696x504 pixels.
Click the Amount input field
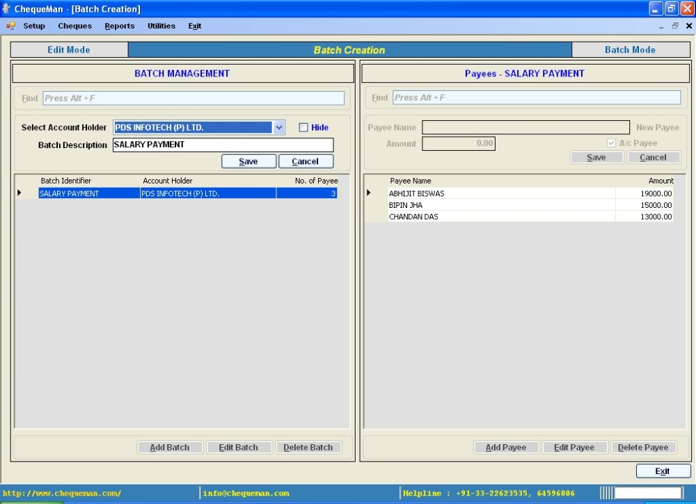pos(459,144)
